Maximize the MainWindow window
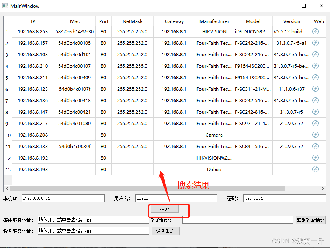The width and height of the screenshot is (330, 248). [304, 6]
